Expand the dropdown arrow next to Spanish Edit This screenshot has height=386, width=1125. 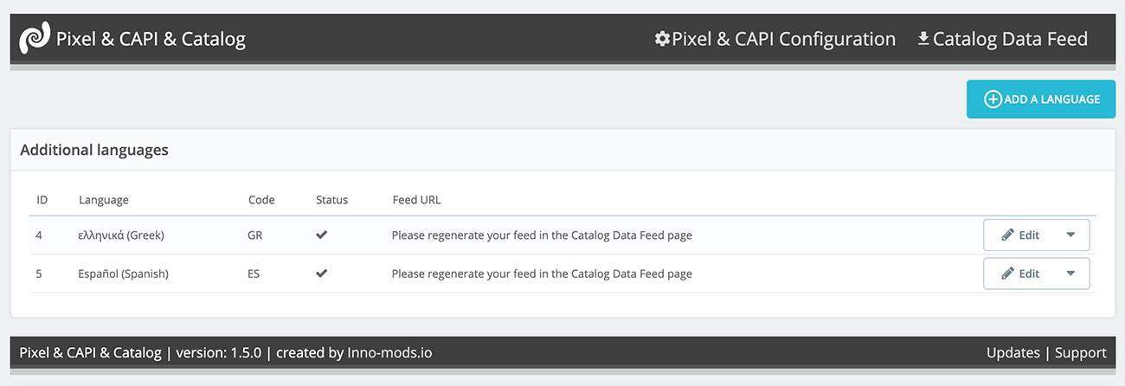[1070, 273]
